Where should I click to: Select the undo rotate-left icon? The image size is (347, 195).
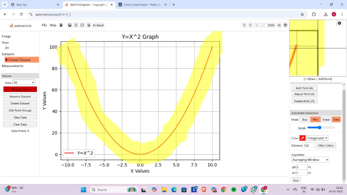[244, 25]
